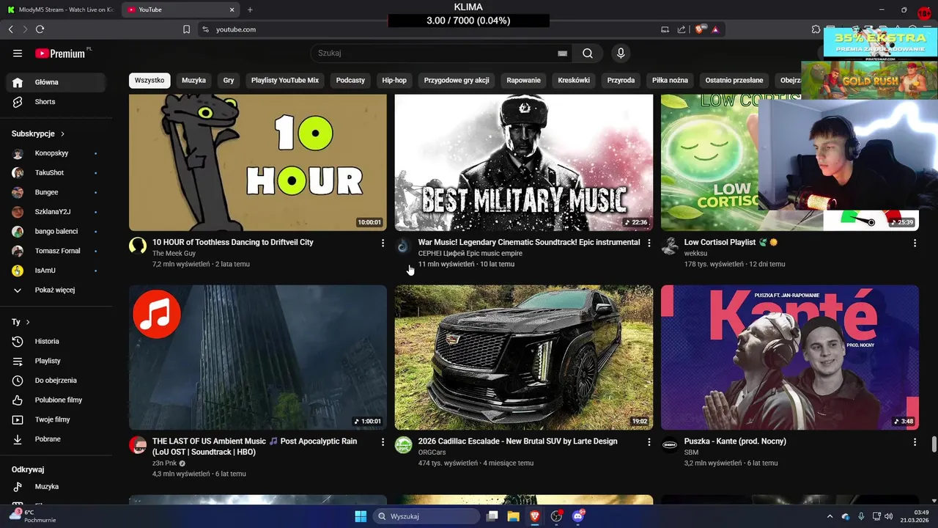Expand Subskrypcje section chevron
This screenshot has height=528, width=938.
(62, 134)
